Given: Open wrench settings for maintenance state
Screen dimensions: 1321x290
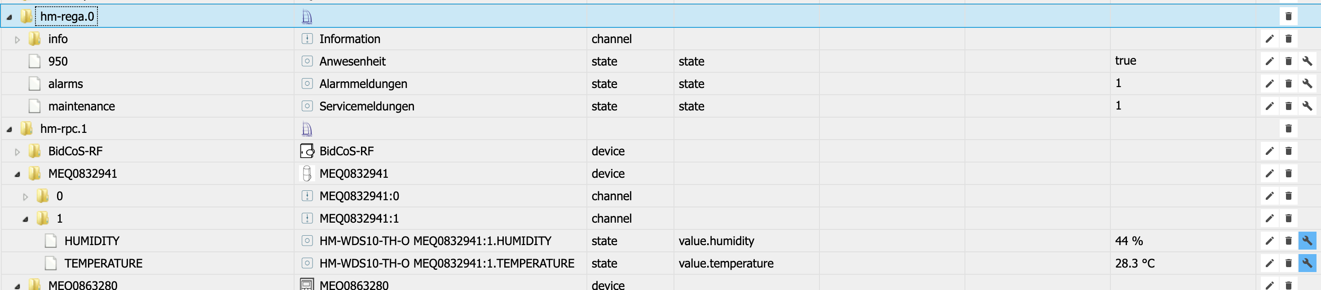Looking at the screenshot, I should coord(1307,106).
